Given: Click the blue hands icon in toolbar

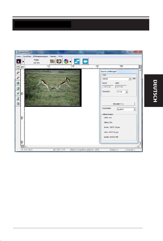Looking at the screenshot, I should click(x=77, y=61).
